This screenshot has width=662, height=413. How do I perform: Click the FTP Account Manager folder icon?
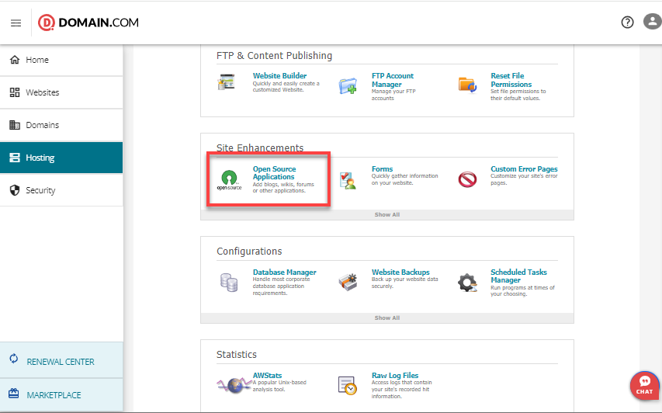pos(348,85)
